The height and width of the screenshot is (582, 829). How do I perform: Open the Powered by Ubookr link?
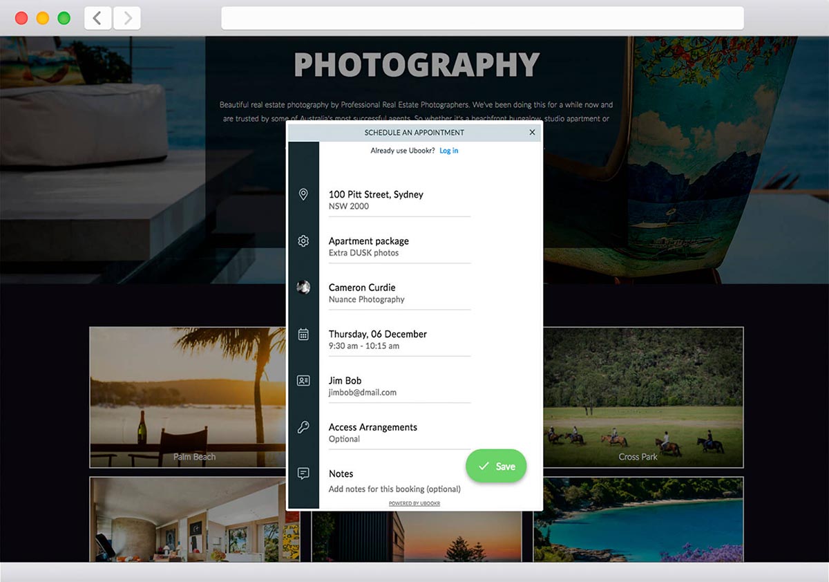tap(414, 503)
